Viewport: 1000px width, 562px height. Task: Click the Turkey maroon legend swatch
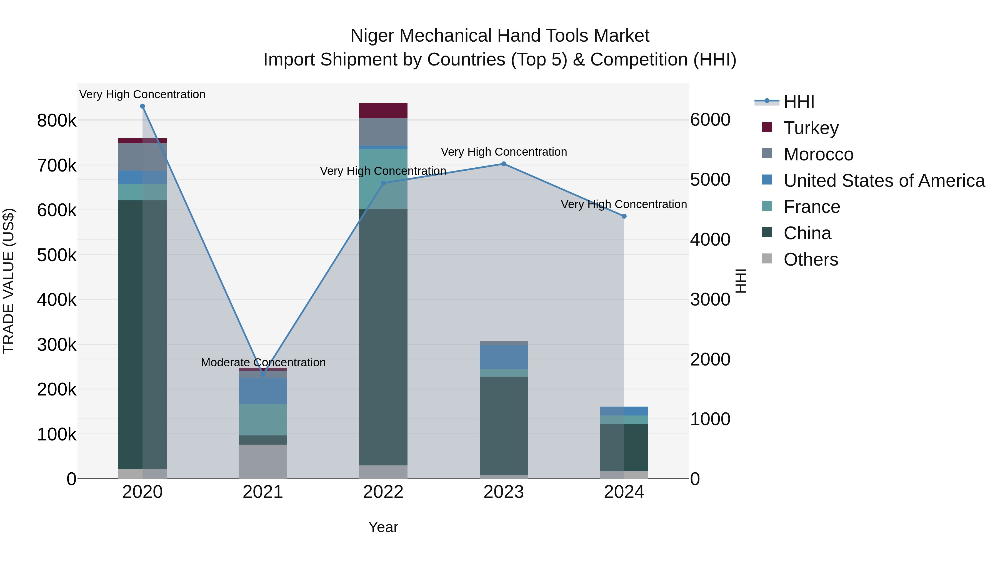coord(767,127)
